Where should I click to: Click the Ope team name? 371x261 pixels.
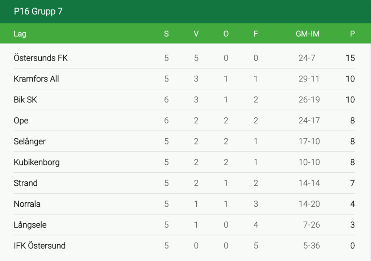tap(21, 121)
